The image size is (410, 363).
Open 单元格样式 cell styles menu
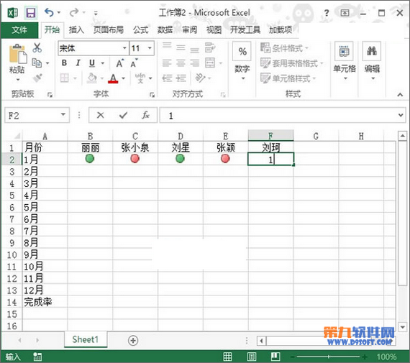(288, 78)
